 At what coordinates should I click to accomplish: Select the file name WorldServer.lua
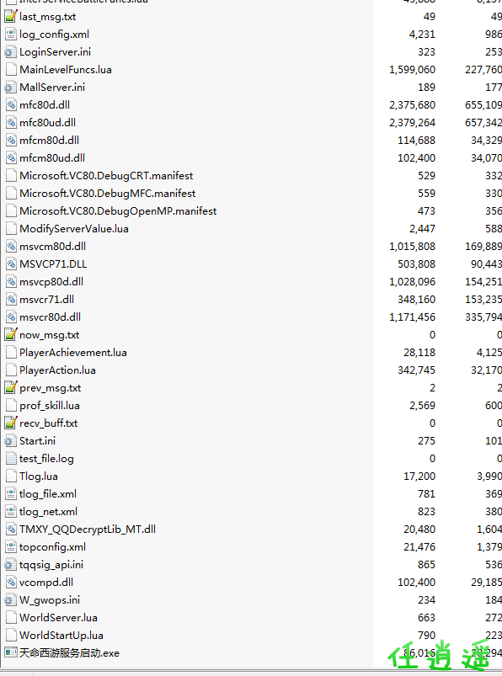coord(58,617)
